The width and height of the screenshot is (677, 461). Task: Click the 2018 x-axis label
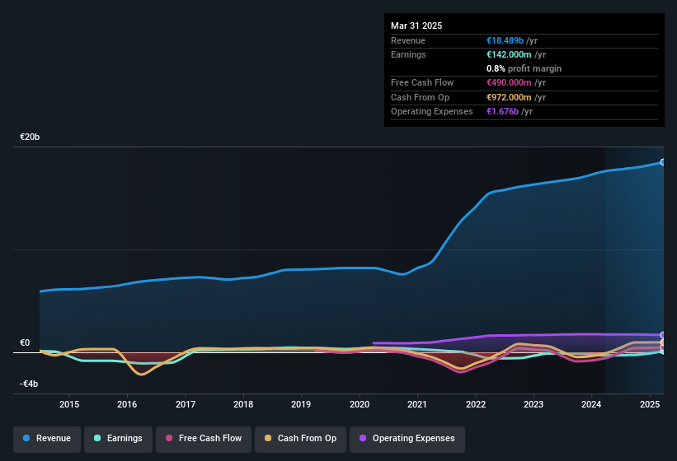243,404
